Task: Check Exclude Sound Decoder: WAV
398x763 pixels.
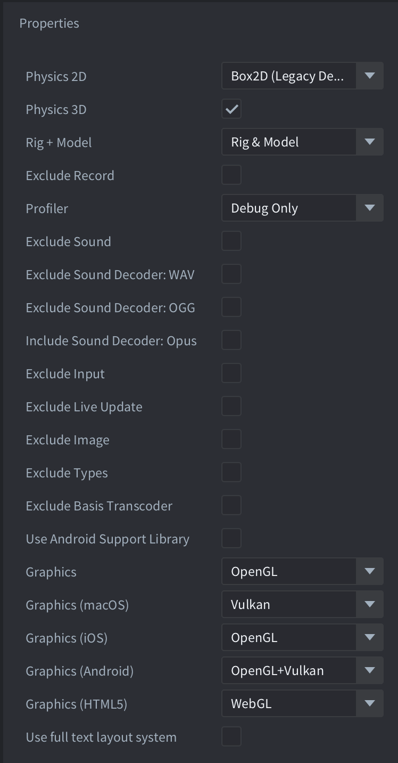Action: click(231, 274)
